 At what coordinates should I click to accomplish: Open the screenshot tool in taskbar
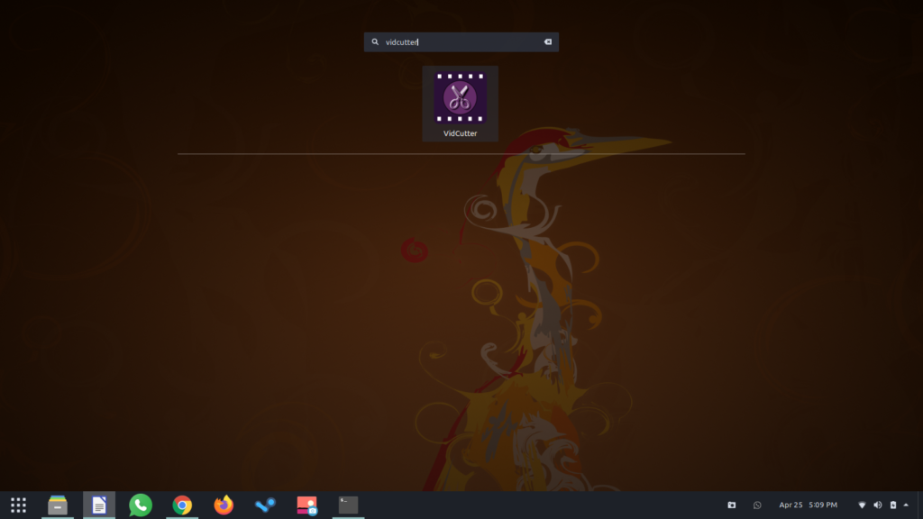(x=306, y=505)
